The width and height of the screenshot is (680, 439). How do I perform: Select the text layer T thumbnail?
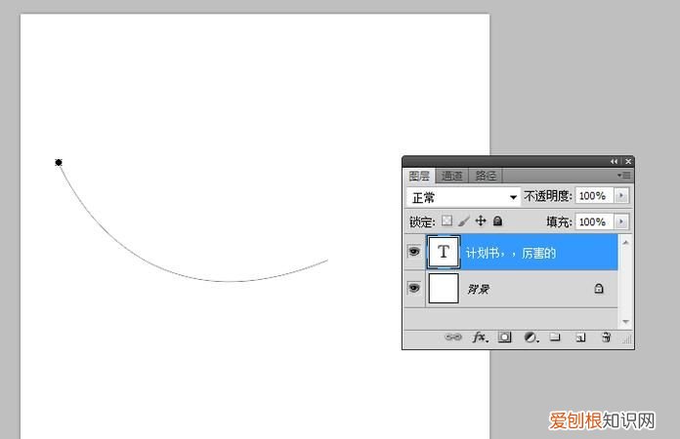(x=445, y=252)
